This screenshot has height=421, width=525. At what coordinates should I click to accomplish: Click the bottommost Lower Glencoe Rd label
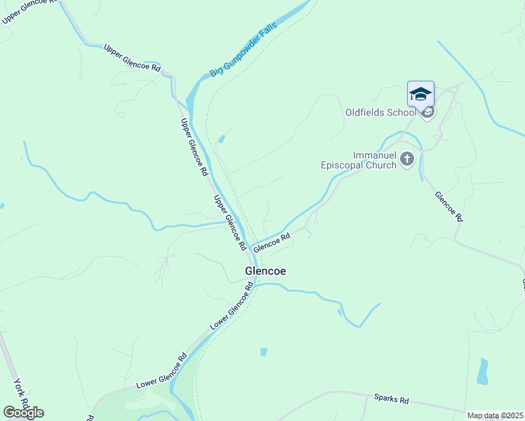click(x=161, y=370)
